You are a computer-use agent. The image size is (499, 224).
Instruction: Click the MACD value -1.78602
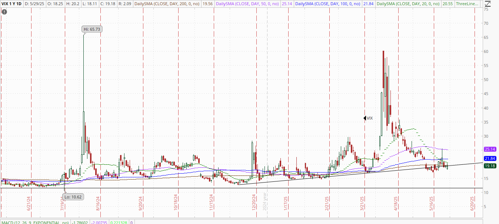[80, 223]
